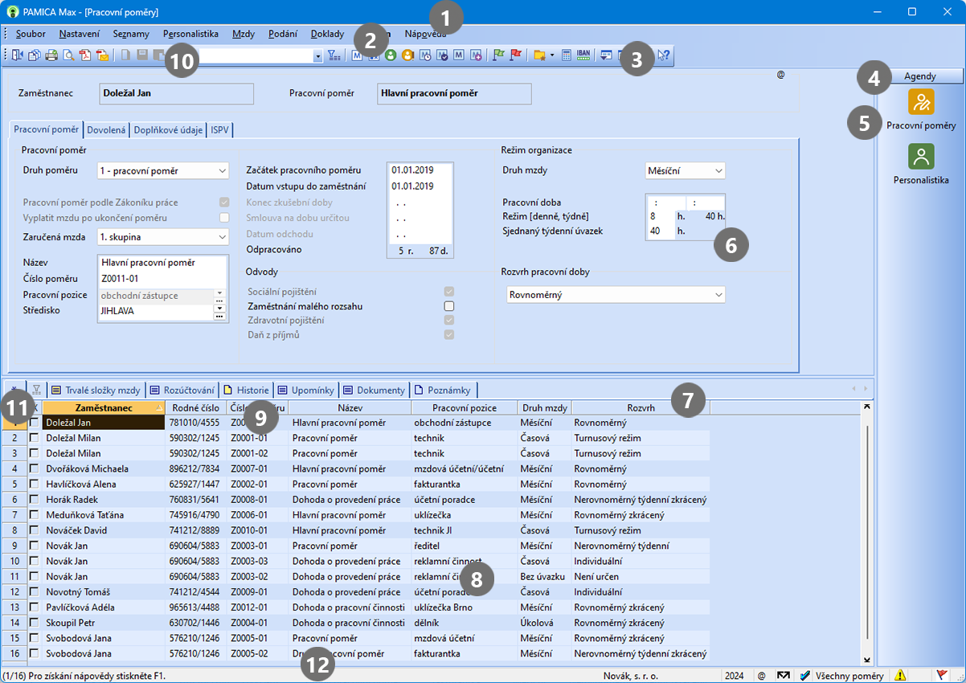Sort by the Rodné číslo column header

(196, 408)
